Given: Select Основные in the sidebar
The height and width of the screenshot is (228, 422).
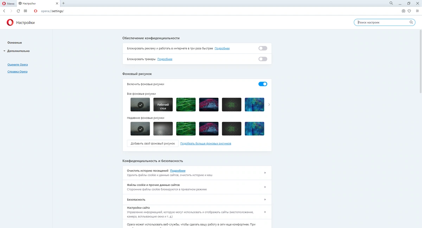Looking at the screenshot, I should point(14,43).
